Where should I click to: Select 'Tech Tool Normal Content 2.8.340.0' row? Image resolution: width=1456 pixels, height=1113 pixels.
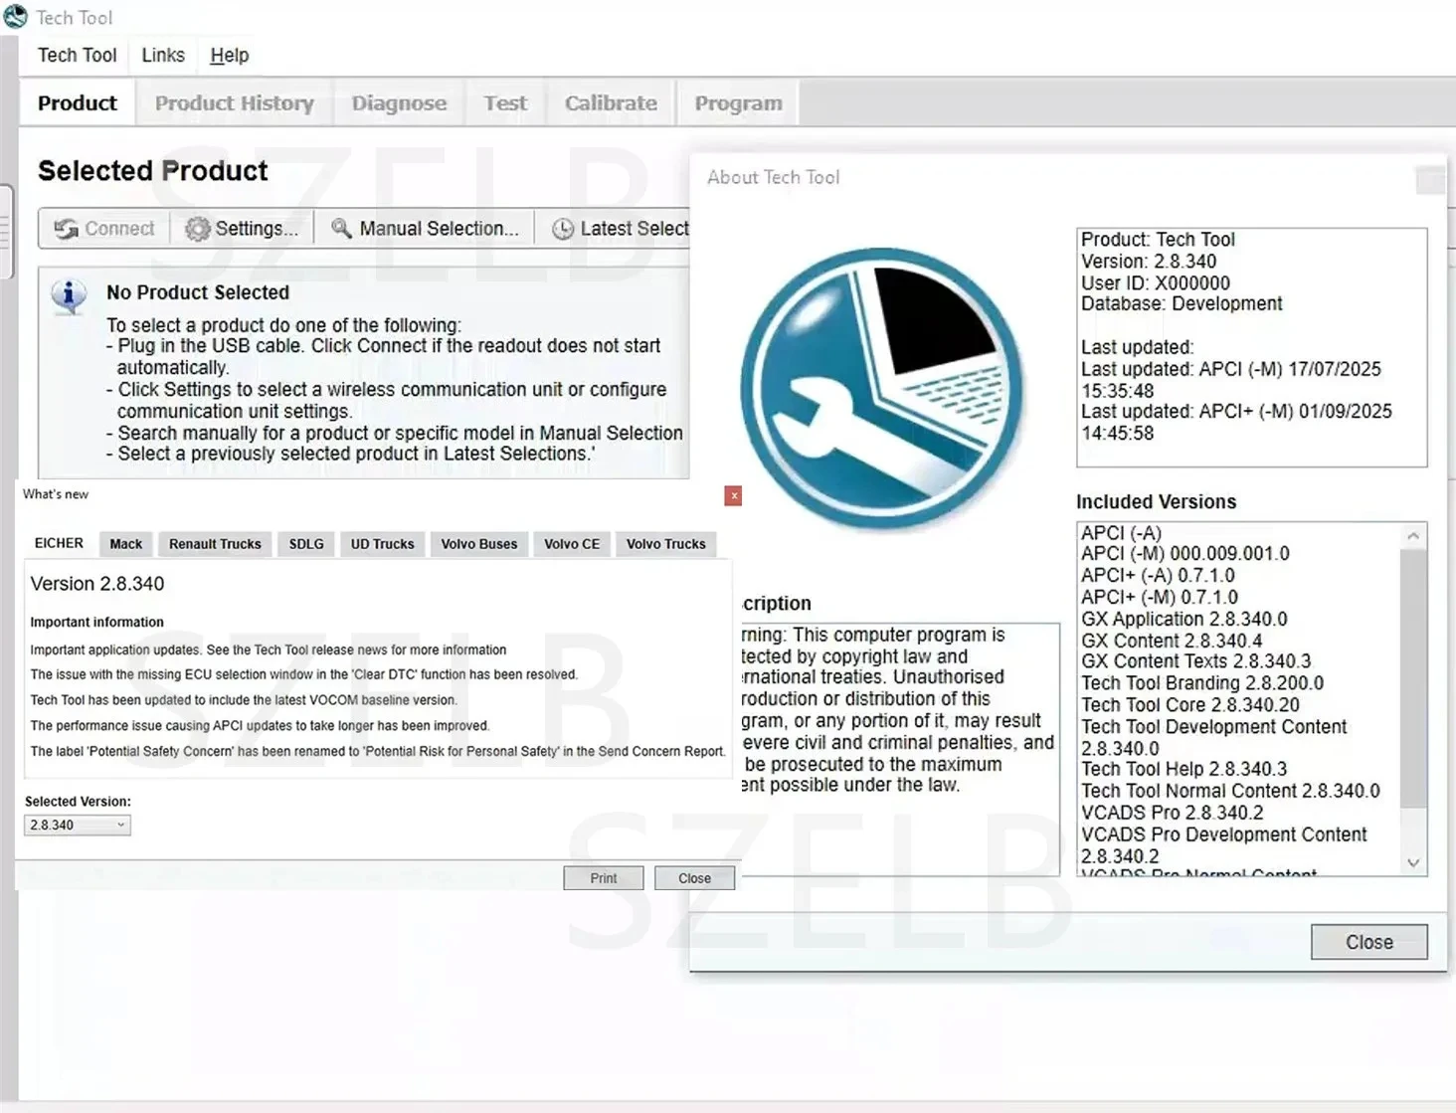point(1230,792)
